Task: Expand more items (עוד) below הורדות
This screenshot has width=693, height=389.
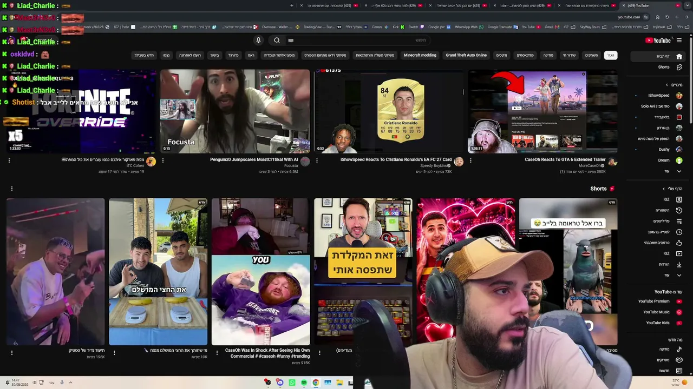Action: [x=659, y=275]
